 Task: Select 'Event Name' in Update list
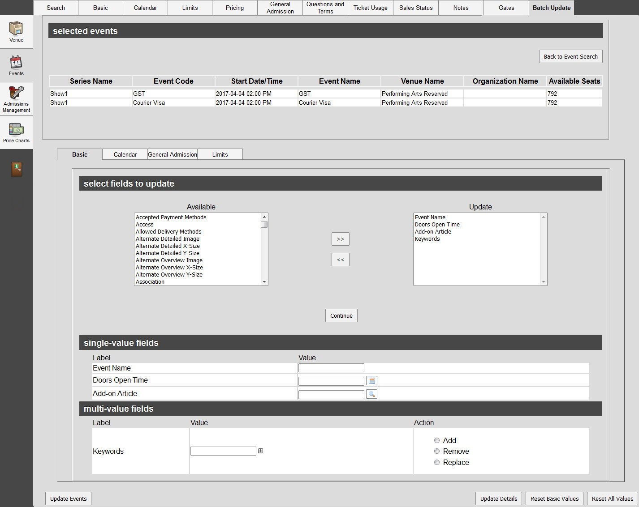click(430, 217)
